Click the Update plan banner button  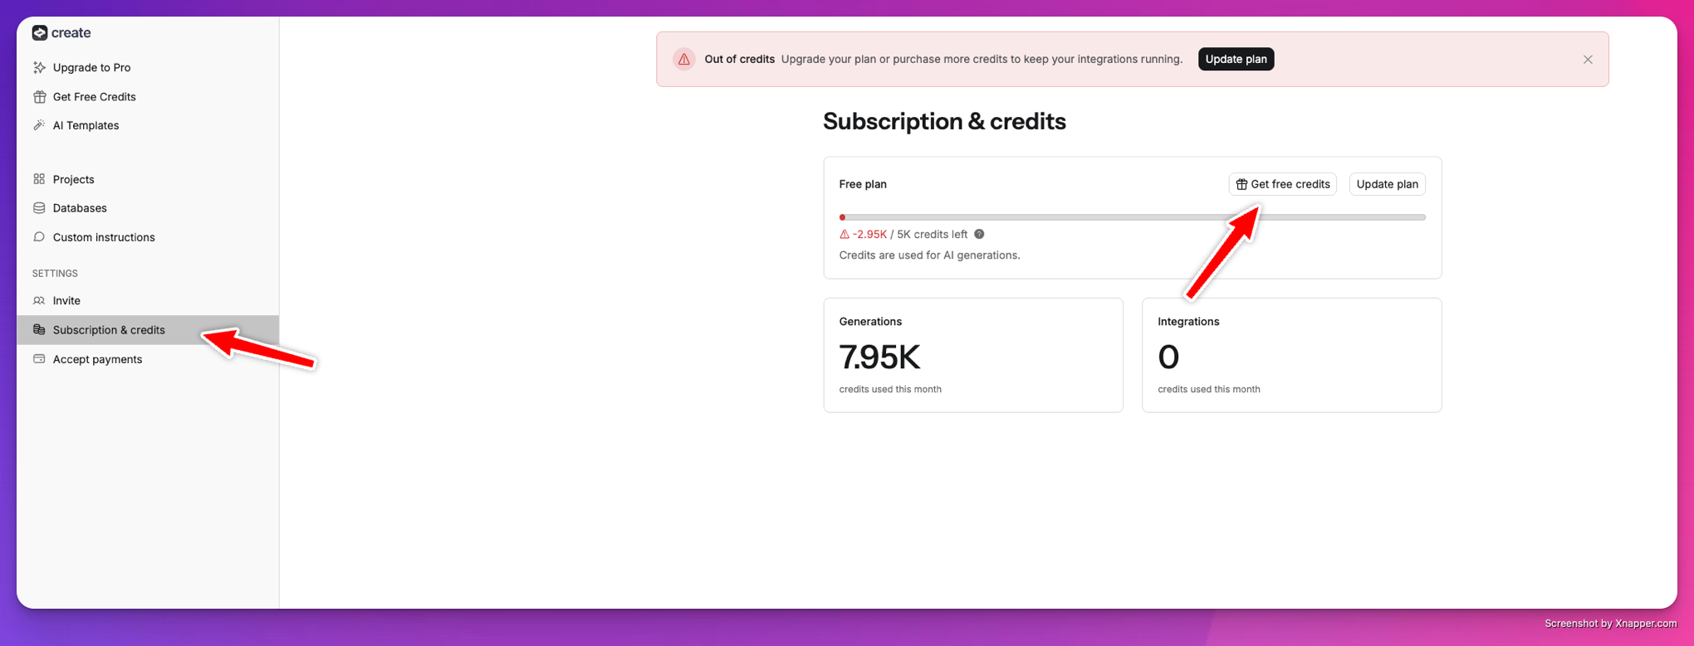click(1236, 59)
